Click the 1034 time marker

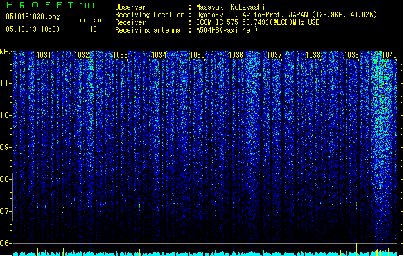pos(159,54)
